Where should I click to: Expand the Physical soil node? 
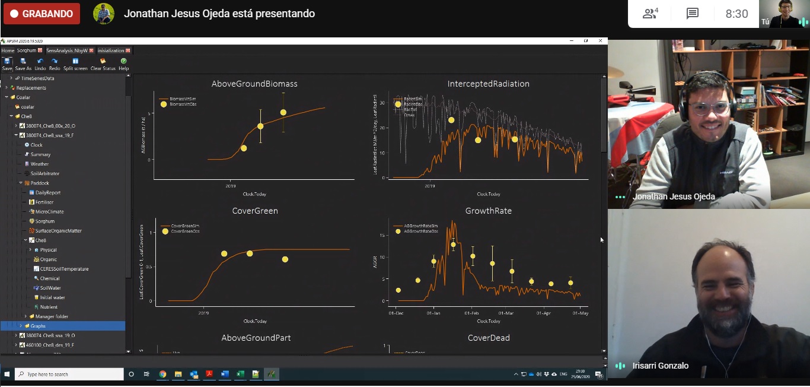30,250
